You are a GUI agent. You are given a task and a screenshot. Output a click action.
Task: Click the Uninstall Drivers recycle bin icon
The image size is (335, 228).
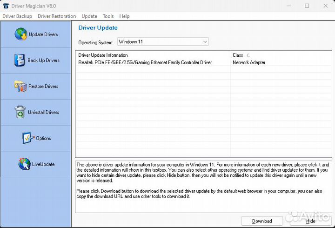pyautogui.click(x=20, y=112)
